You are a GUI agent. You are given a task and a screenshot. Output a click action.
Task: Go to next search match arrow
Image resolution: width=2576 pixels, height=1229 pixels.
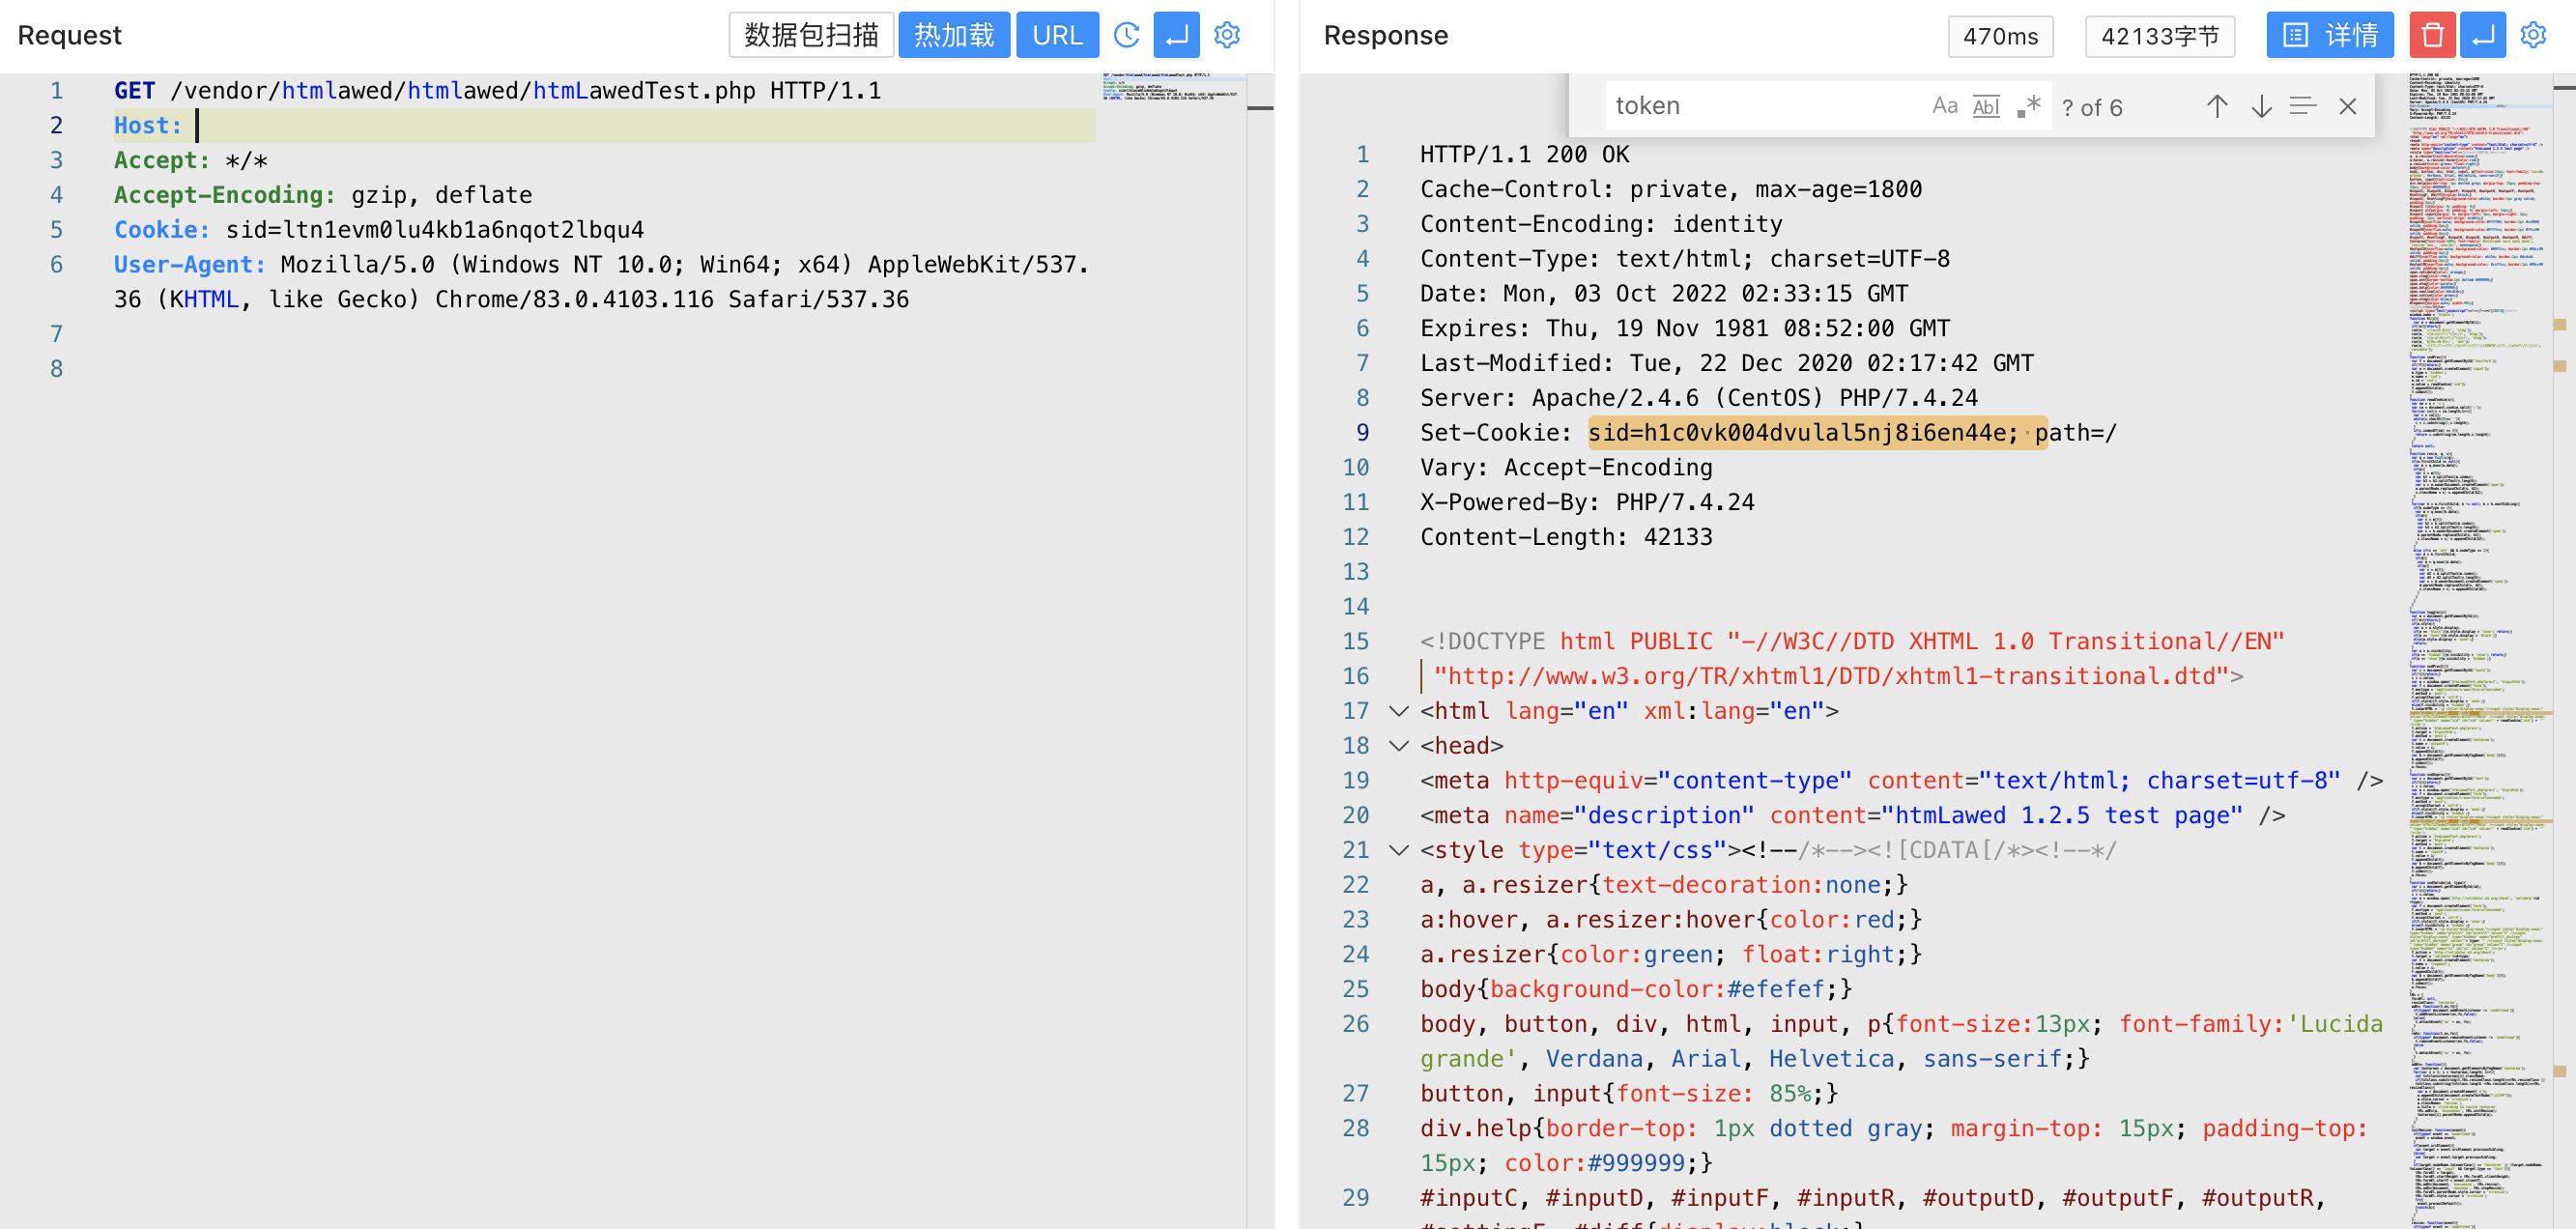(x=2261, y=106)
